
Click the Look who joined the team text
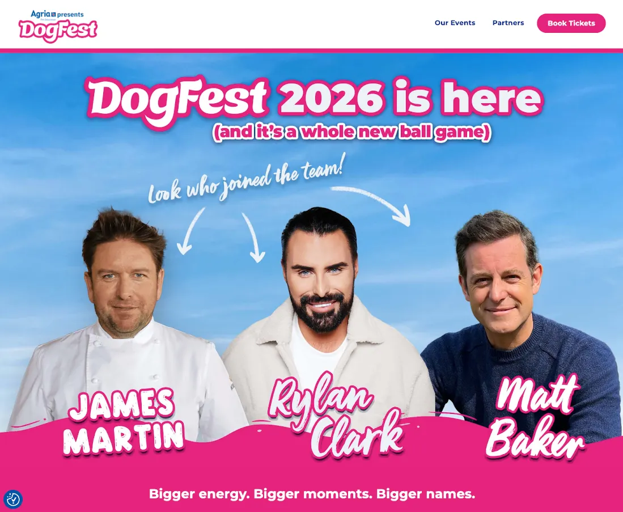(247, 178)
